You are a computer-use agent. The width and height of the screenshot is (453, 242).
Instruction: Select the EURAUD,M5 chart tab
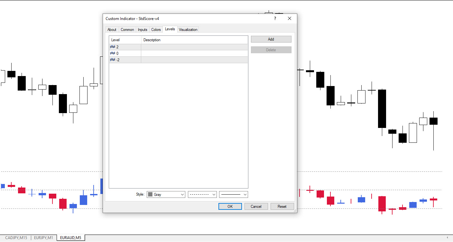tap(71, 238)
